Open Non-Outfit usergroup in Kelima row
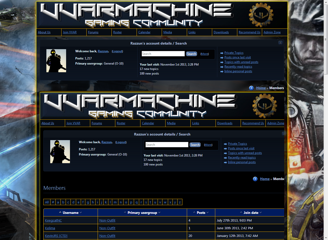This screenshot has width=328, height=240. pyautogui.click(x=107, y=228)
